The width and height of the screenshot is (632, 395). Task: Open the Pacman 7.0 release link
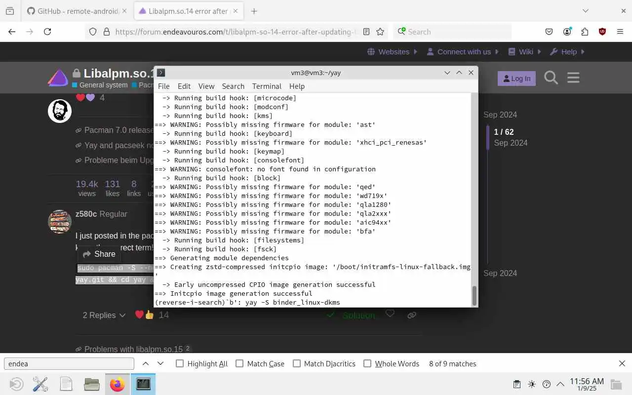point(118,130)
